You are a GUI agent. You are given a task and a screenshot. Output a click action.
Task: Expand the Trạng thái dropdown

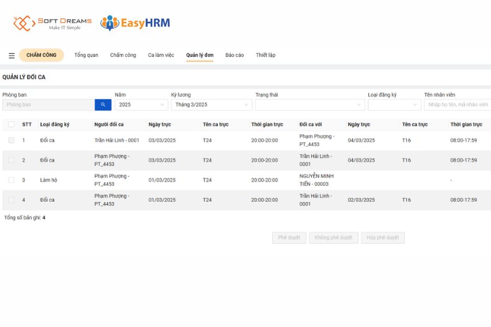(309, 105)
